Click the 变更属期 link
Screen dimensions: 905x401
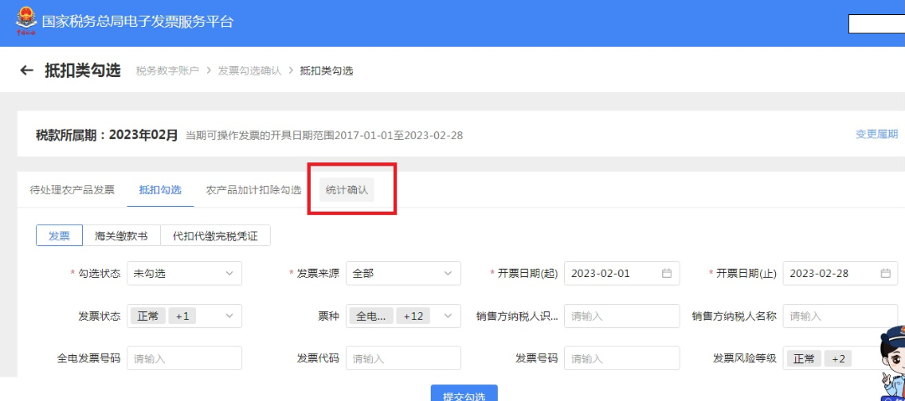[x=877, y=135]
